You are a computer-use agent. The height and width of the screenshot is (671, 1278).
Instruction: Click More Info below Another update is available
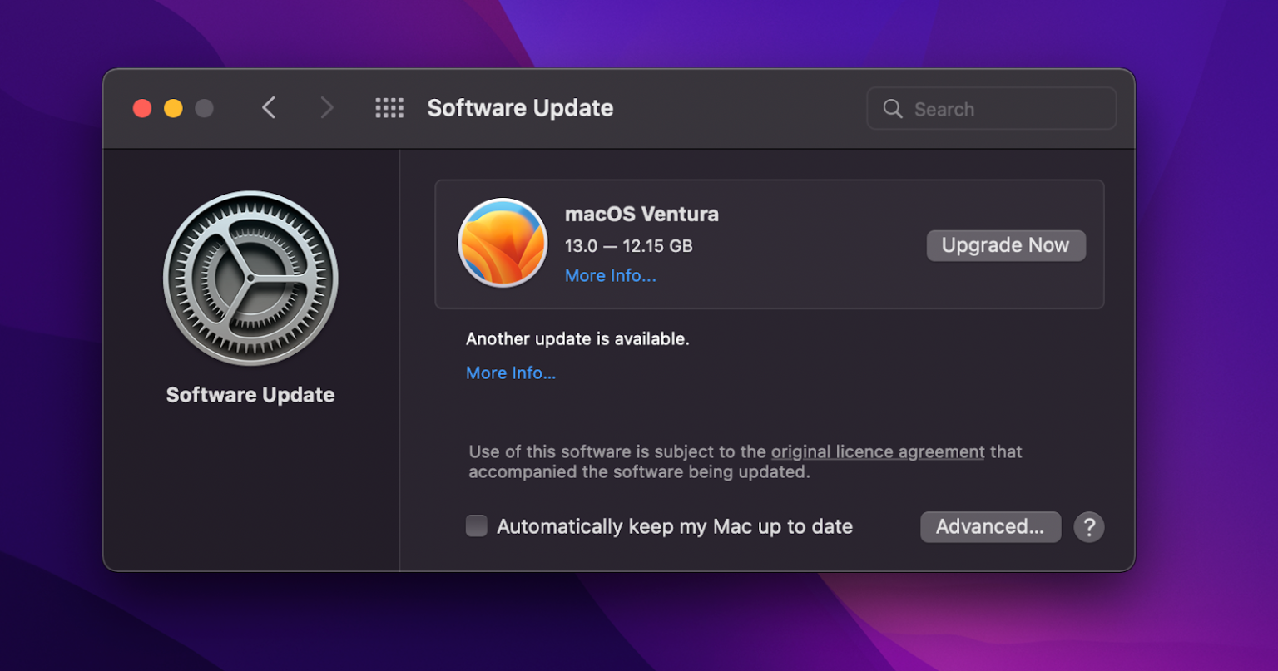[x=510, y=373]
